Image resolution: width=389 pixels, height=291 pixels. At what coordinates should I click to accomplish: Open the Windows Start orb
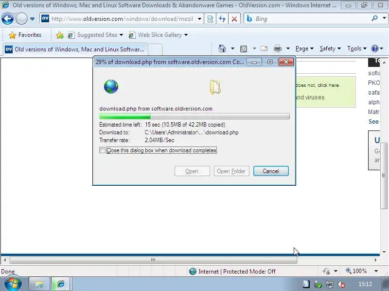point(13,284)
